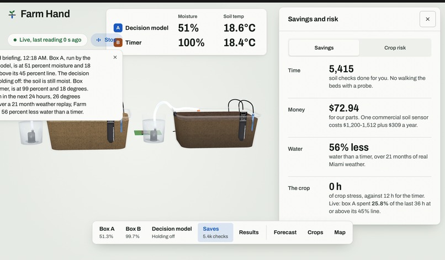Click the Farm Hand sprout logo icon
This screenshot has height=260, width=445.
[12, 14]
